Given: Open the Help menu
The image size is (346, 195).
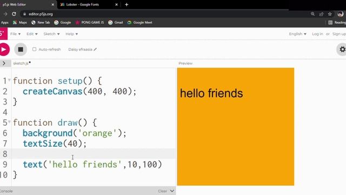Looking at the screenshot, I should click(x=72, y=34).
